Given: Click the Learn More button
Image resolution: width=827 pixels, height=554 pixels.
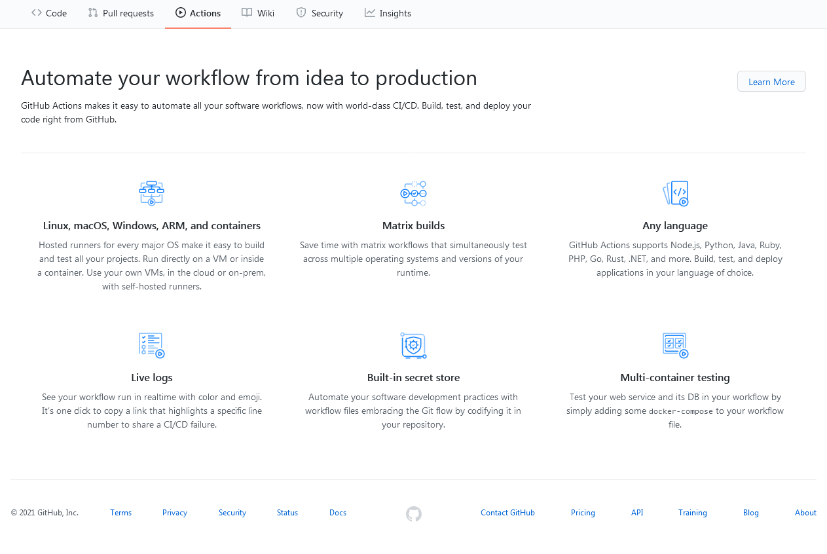Looking at the screenshot, I should pos(771,82).
